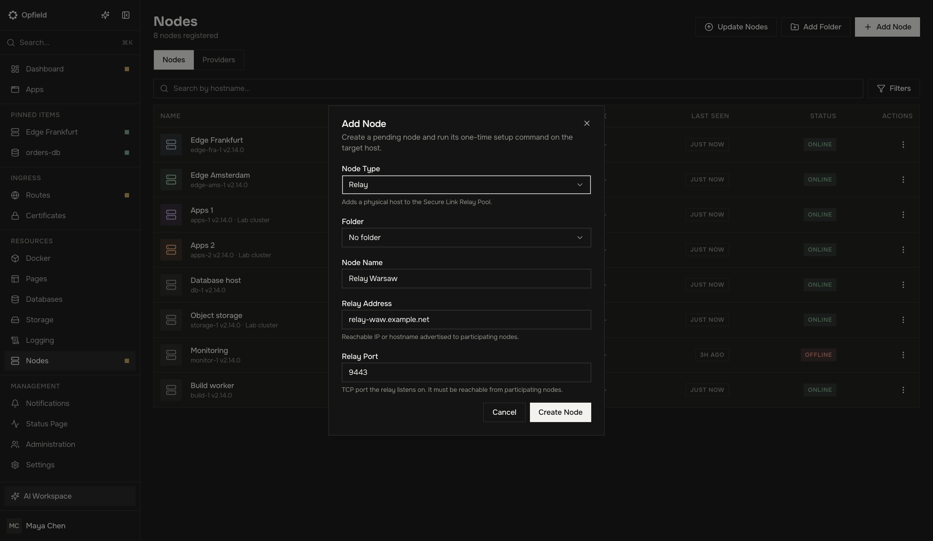Click the Apps 1 node name

pos(202,210)
